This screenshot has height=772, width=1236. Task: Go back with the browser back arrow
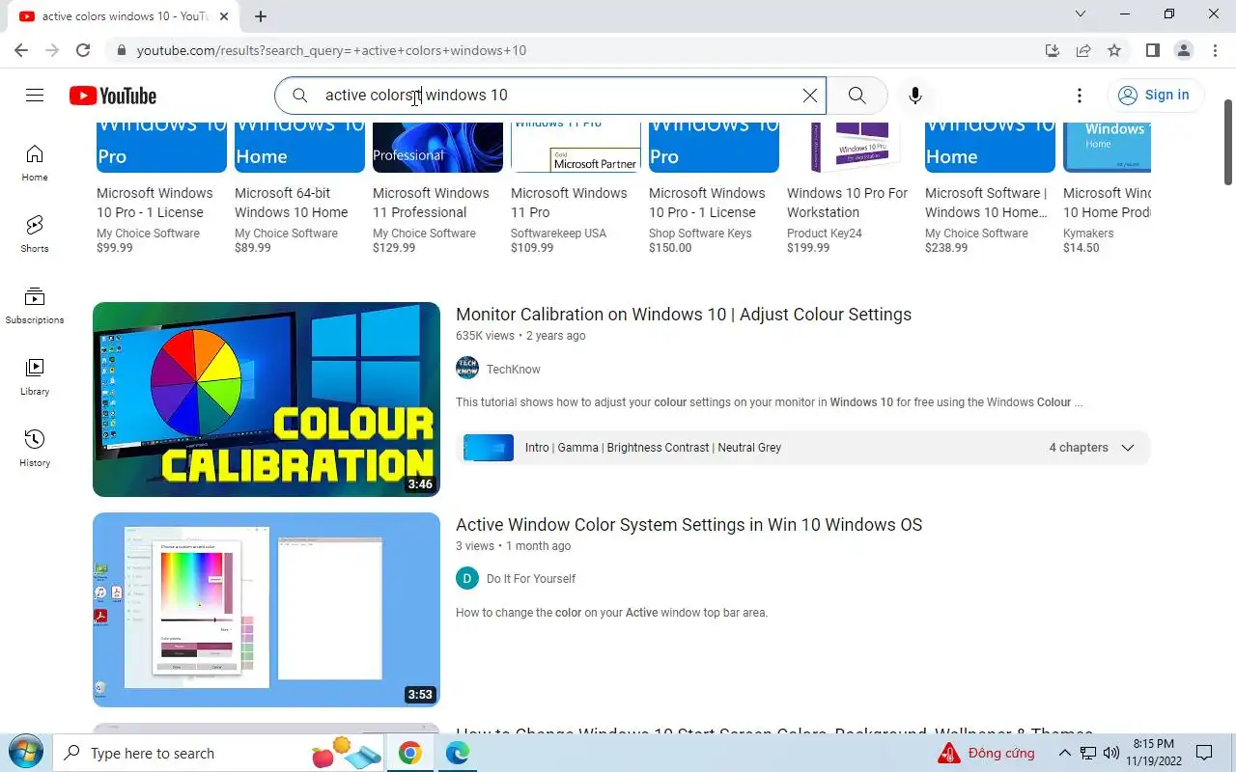pos(21,50)
